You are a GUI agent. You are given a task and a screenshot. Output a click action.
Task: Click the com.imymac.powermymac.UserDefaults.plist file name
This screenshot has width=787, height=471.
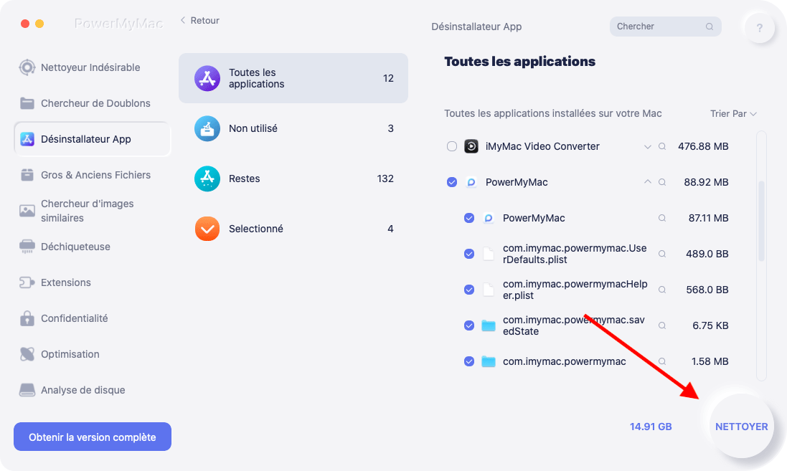coord(575,254)
